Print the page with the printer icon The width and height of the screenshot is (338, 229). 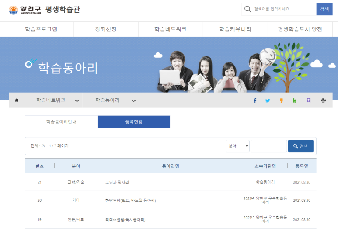click(323, 101)
